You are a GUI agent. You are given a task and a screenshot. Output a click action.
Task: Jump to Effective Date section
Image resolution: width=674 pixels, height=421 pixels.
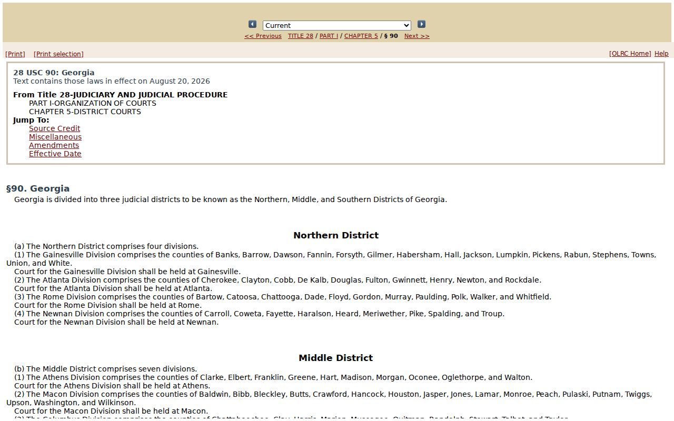(x=55, y=154)
